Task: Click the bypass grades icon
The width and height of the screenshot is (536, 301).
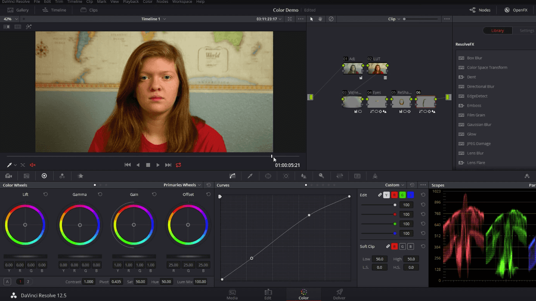Action: (x=331, y=19)
